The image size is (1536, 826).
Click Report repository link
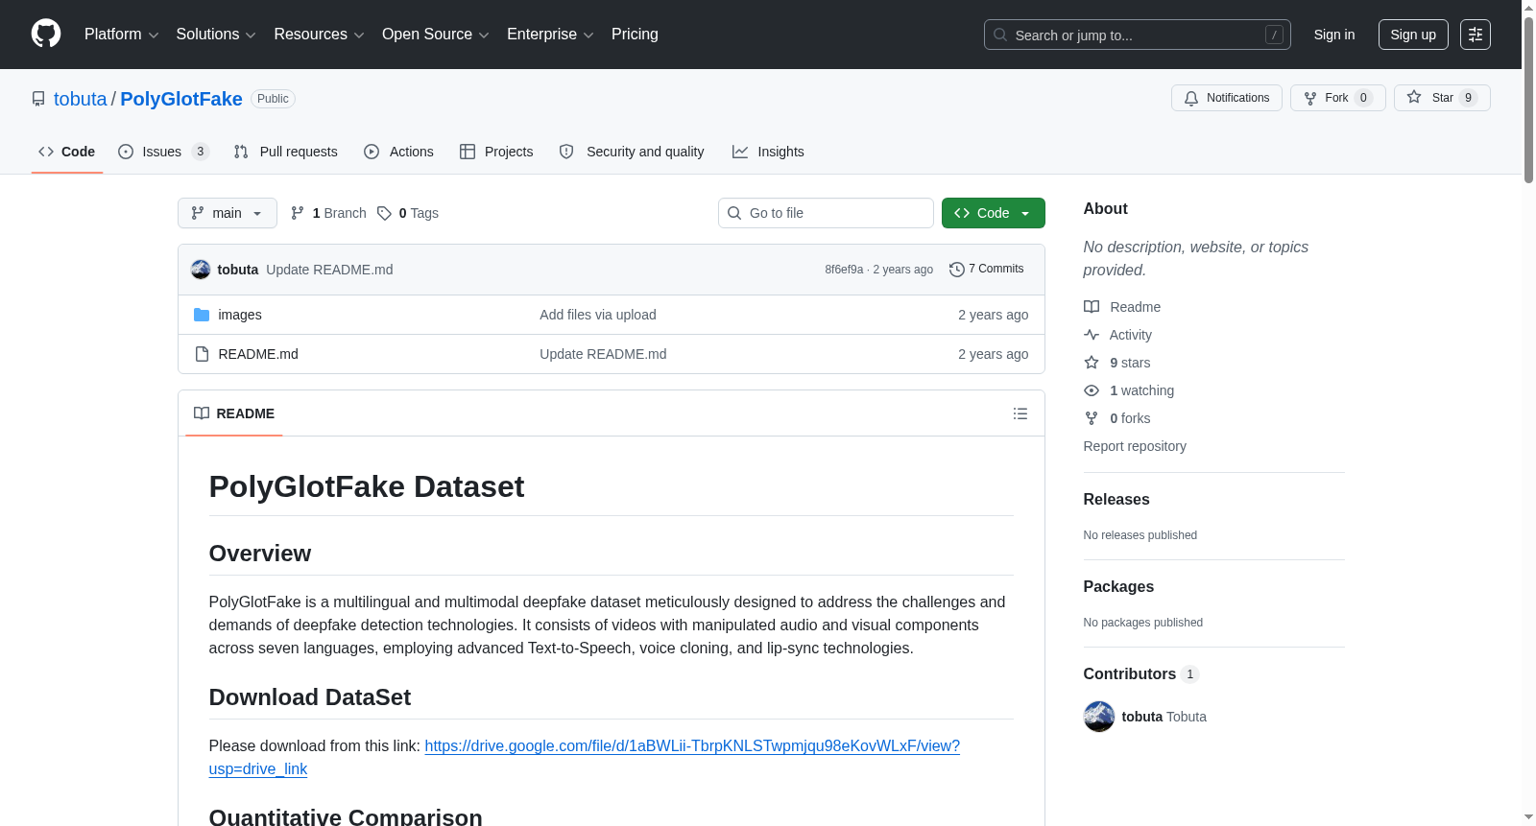point(1135,446)
